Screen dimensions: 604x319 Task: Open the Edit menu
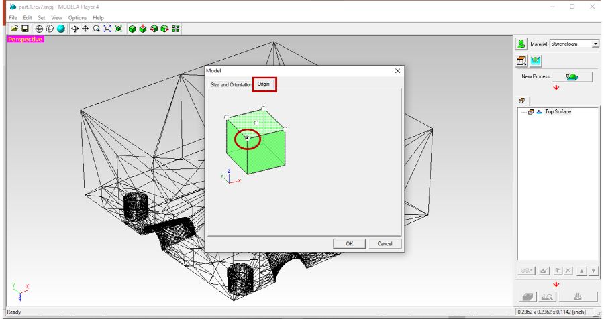click(x=28, y=17)
